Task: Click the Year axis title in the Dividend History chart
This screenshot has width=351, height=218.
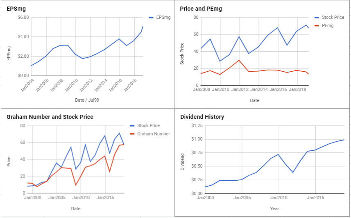Action: (274, 209)
